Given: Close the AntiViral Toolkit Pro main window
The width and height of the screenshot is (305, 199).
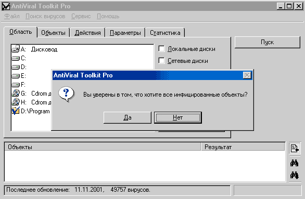Looking at the screenshot, I should pyautogui.click(x=298, y=6).
